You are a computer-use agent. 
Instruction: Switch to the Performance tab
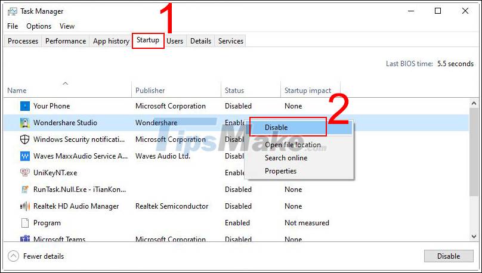coord(66,41)
